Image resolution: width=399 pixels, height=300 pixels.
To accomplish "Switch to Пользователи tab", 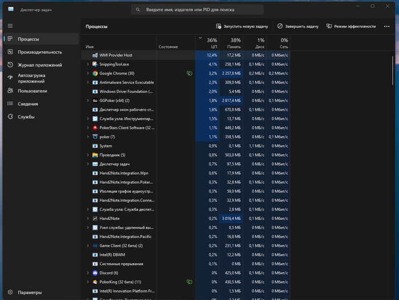I will click(x=42, y=91).
